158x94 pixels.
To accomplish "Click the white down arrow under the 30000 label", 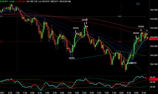I will pos(76,31).
